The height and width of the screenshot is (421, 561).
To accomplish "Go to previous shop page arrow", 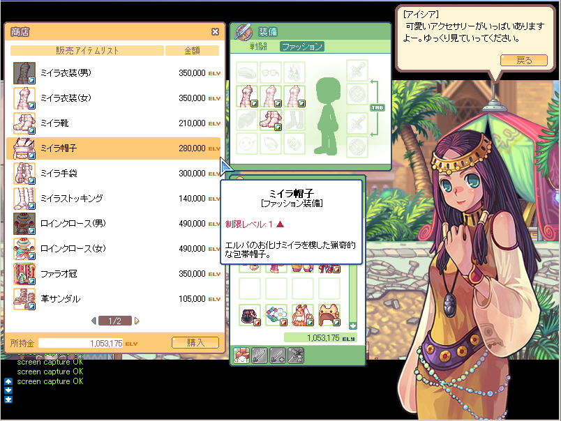I will coord(93,321).
